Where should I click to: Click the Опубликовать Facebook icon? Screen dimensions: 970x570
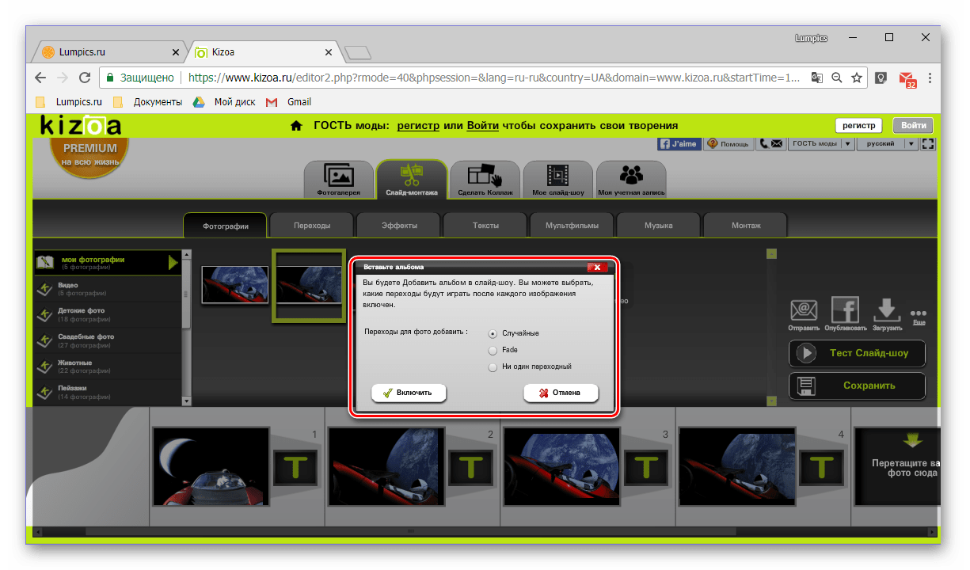point(845,310)
